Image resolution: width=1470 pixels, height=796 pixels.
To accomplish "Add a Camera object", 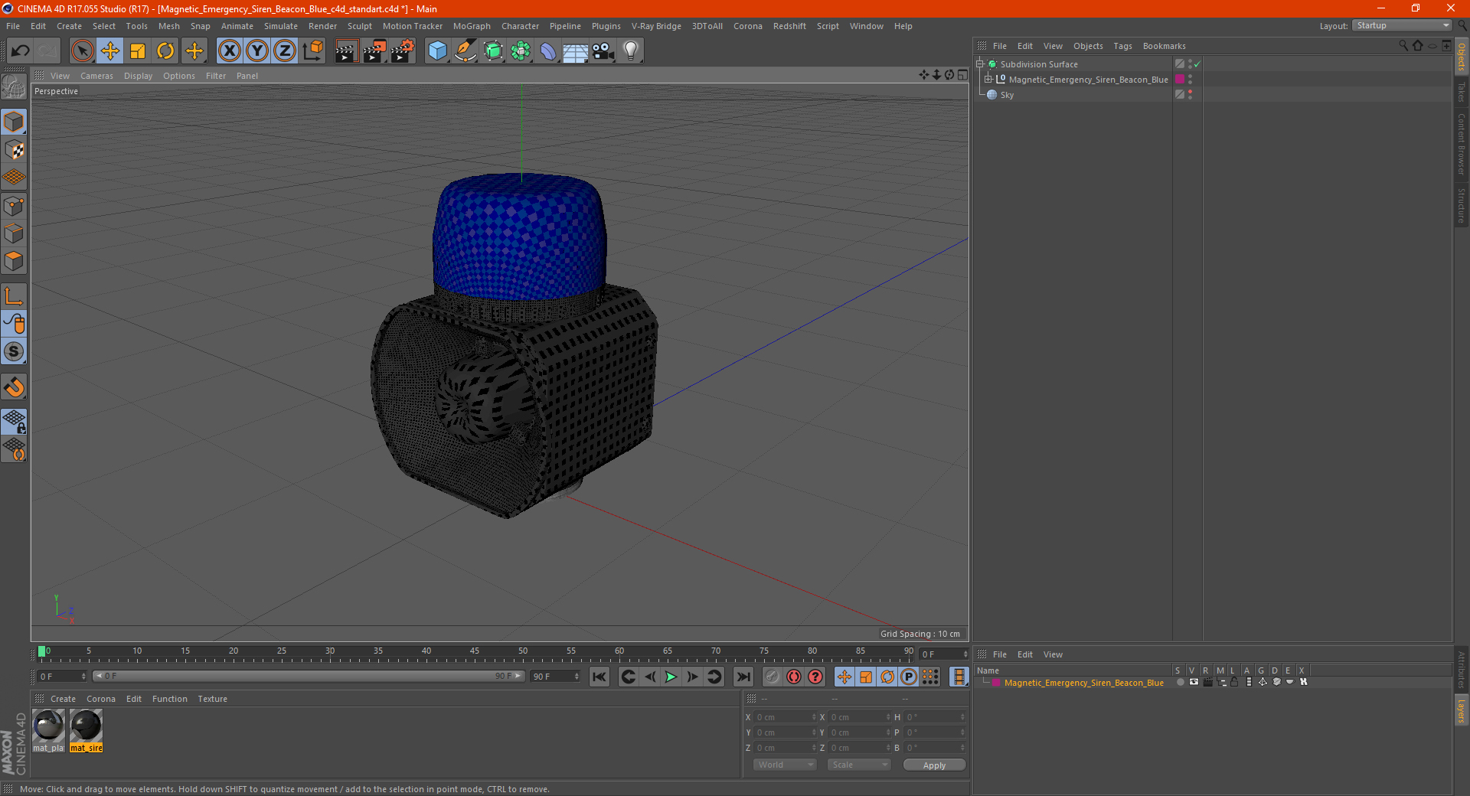I will (x=603, y=51).
